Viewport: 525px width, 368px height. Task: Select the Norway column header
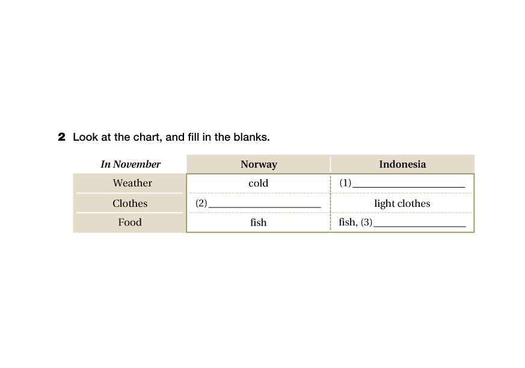click(259, 164)
